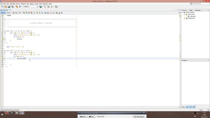
Task: Open the Navigate menu
Action: click(13, 4)
